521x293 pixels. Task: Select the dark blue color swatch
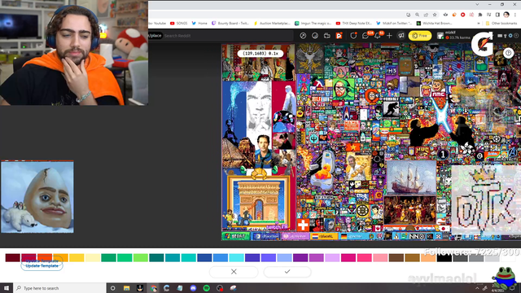point(204,257)
